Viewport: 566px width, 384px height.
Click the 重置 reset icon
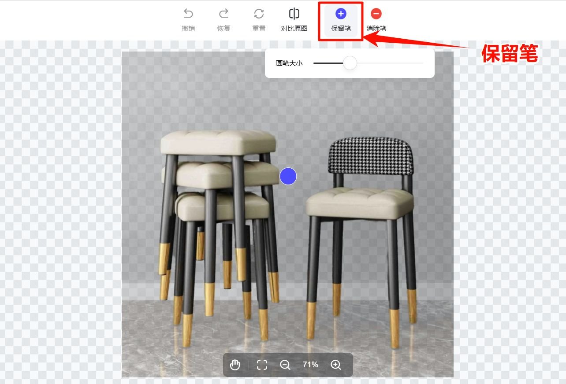[x=259, y=14]
